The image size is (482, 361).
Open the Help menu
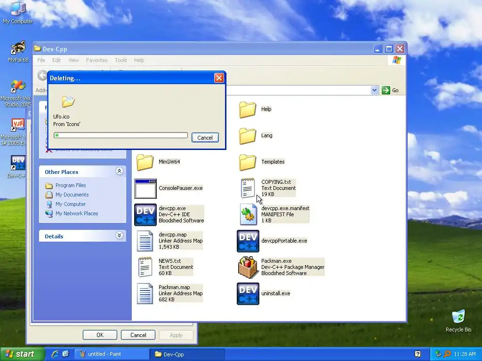click(139, 60)
